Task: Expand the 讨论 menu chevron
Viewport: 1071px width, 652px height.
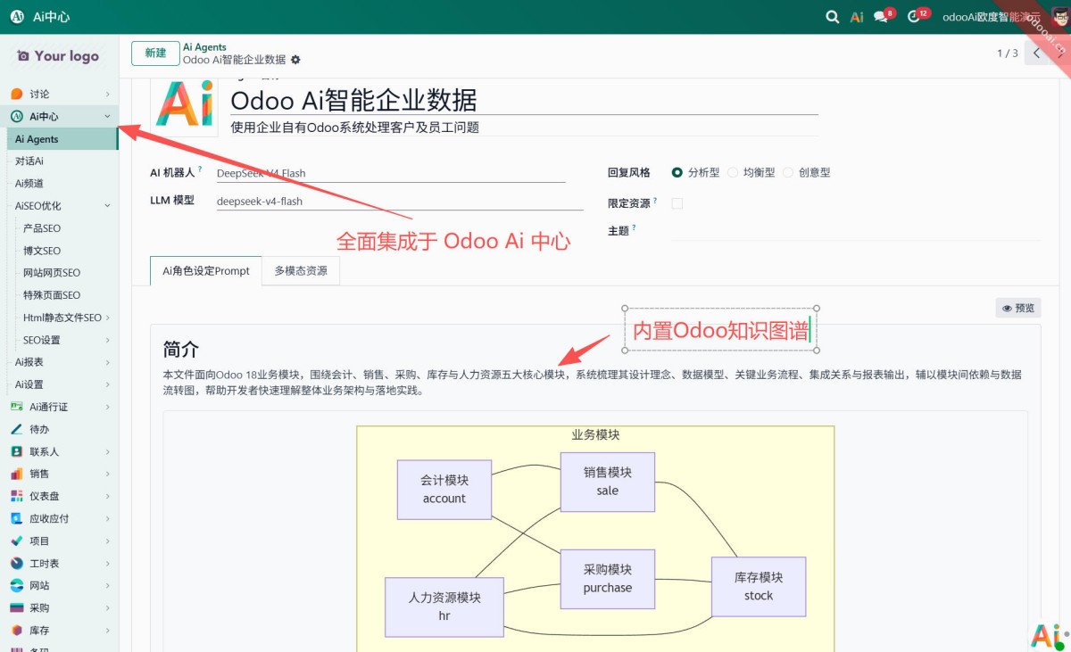Action: click(107, 94)
